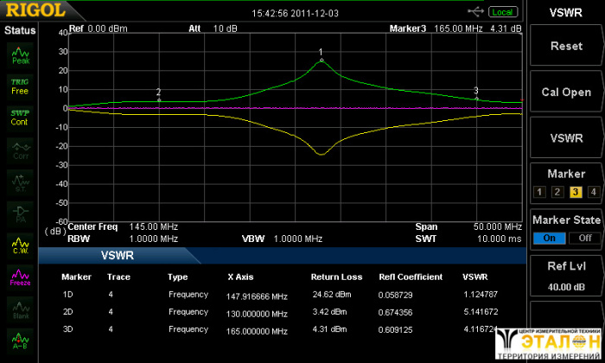605x363 pixels.
Task: Click the SWP Cont sweep icon
Action: pyautogui.click(x=20, y=117)
